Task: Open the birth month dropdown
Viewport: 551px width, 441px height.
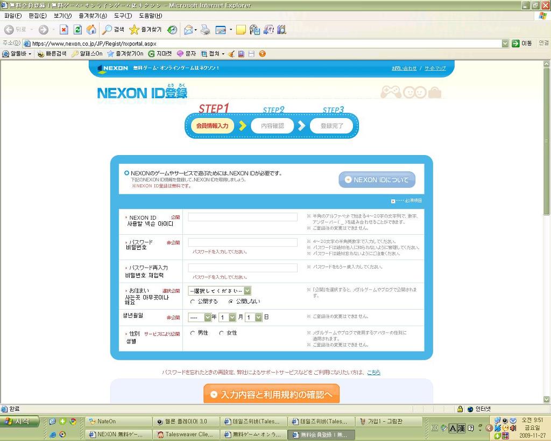Action: [x=227, y=317]
